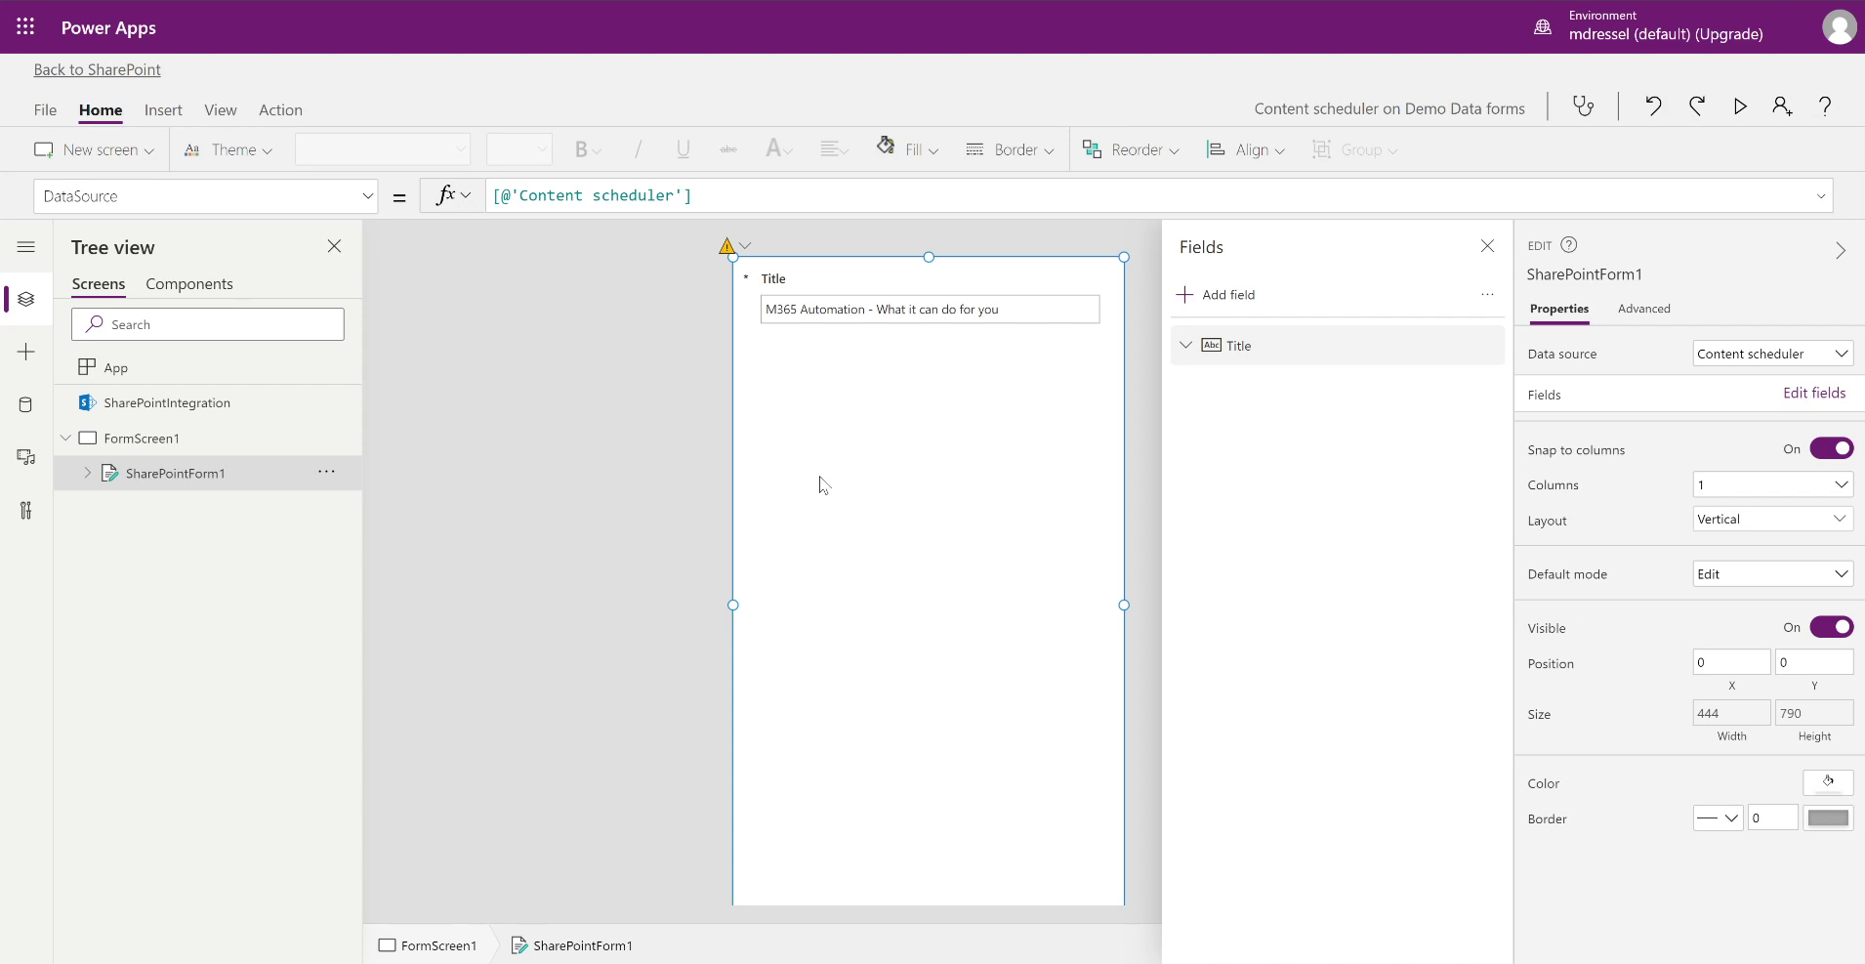Click the Tree view Search field

pyautogui.click(x=208, y=324)
